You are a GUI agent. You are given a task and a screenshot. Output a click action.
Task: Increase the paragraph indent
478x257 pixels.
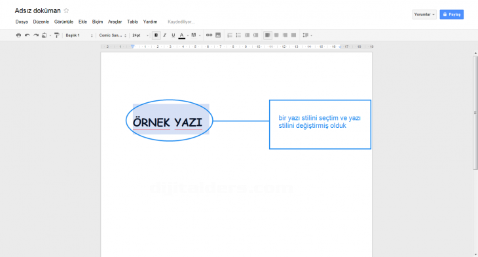point(256,35)
